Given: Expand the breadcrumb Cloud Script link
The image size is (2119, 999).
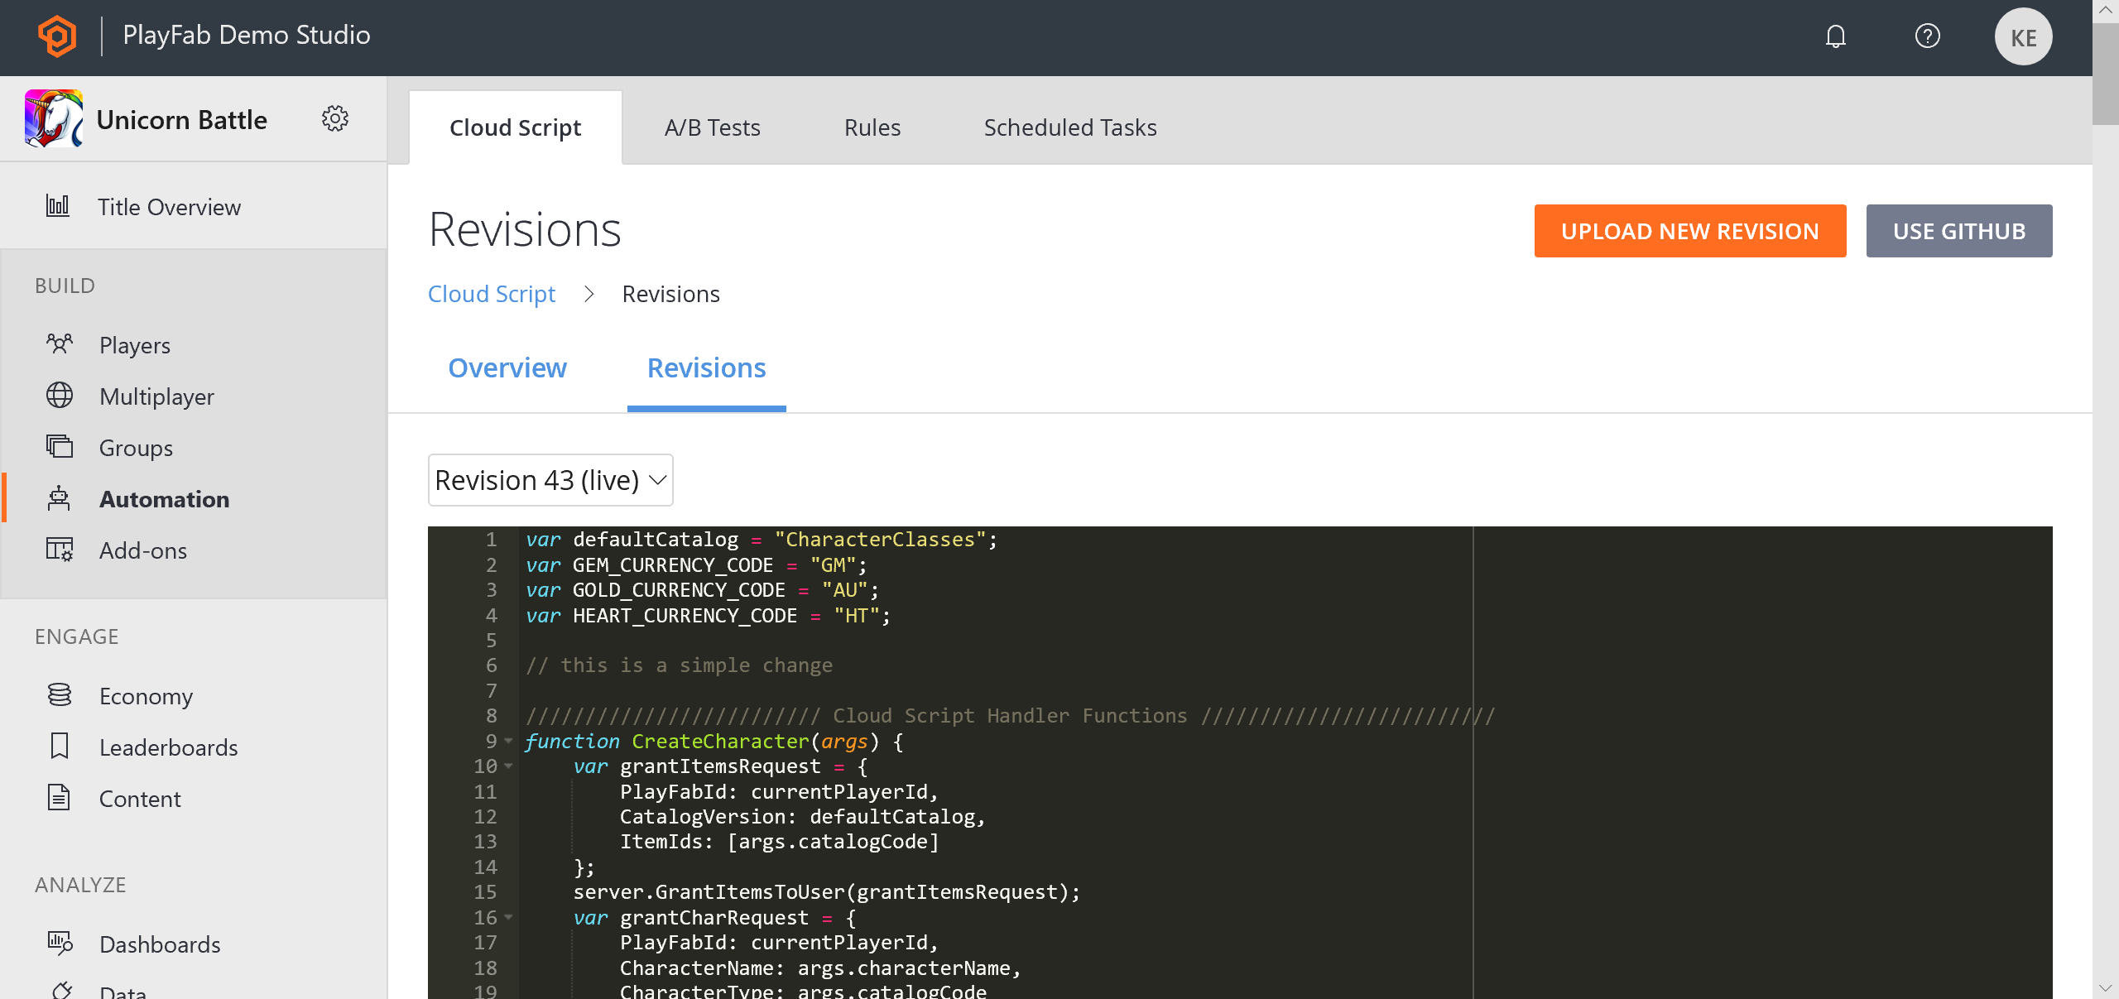Looking at the screenshot, I should [492, 293].
